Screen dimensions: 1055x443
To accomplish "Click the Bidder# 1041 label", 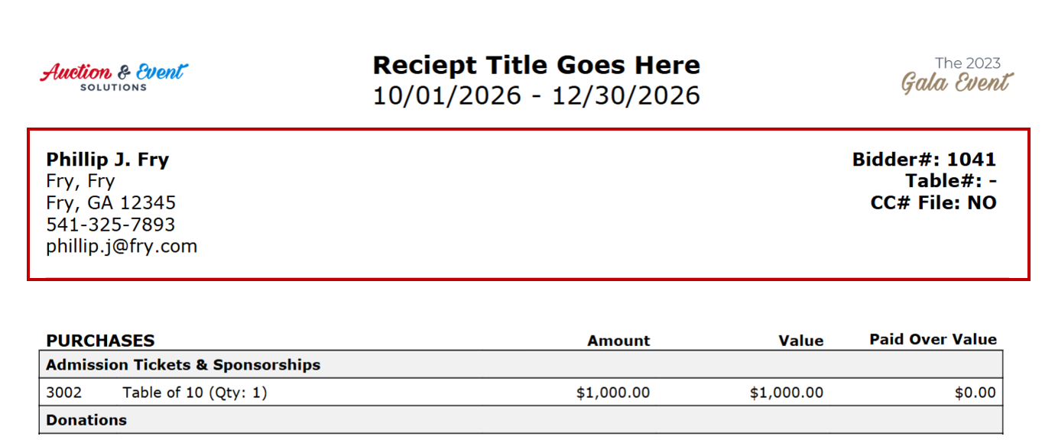I will pos(924,160).
